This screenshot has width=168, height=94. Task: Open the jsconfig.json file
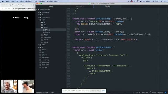click(45, 57)
